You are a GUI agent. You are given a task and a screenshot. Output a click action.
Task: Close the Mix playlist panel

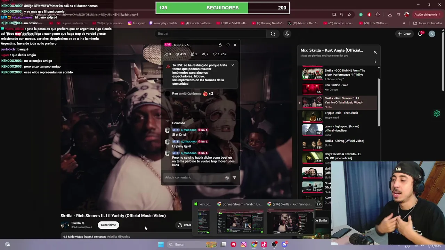(x=375, y=52)
